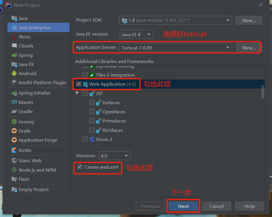Enable the Openfaces checkbox

click(92, 111)
